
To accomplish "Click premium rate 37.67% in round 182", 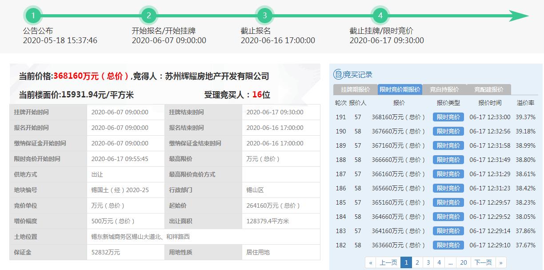I will tap(525, 246).
